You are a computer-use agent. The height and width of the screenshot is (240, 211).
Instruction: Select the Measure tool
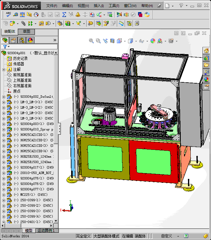pyautogui.click(x=15, y=15)
